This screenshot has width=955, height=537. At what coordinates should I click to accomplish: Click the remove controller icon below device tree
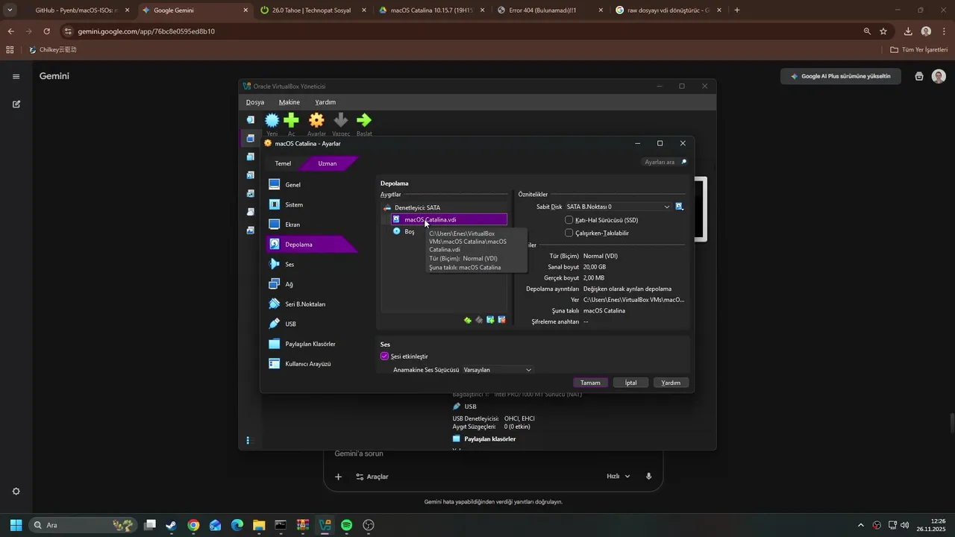479,320
